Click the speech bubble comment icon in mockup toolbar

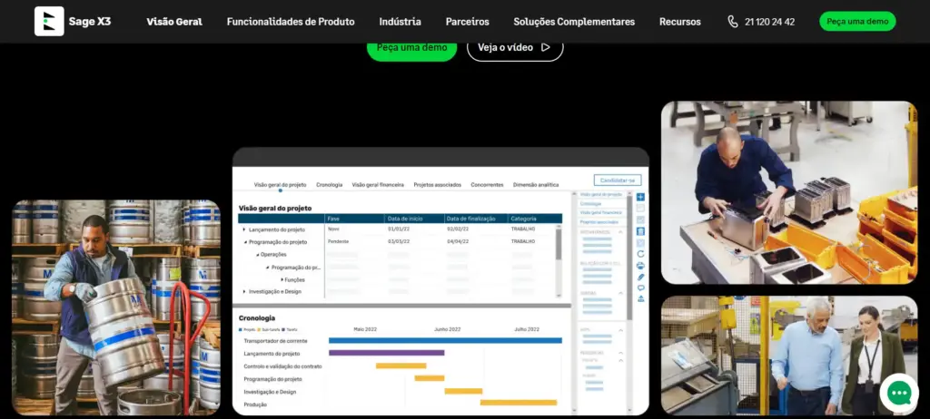pos(640,288)
